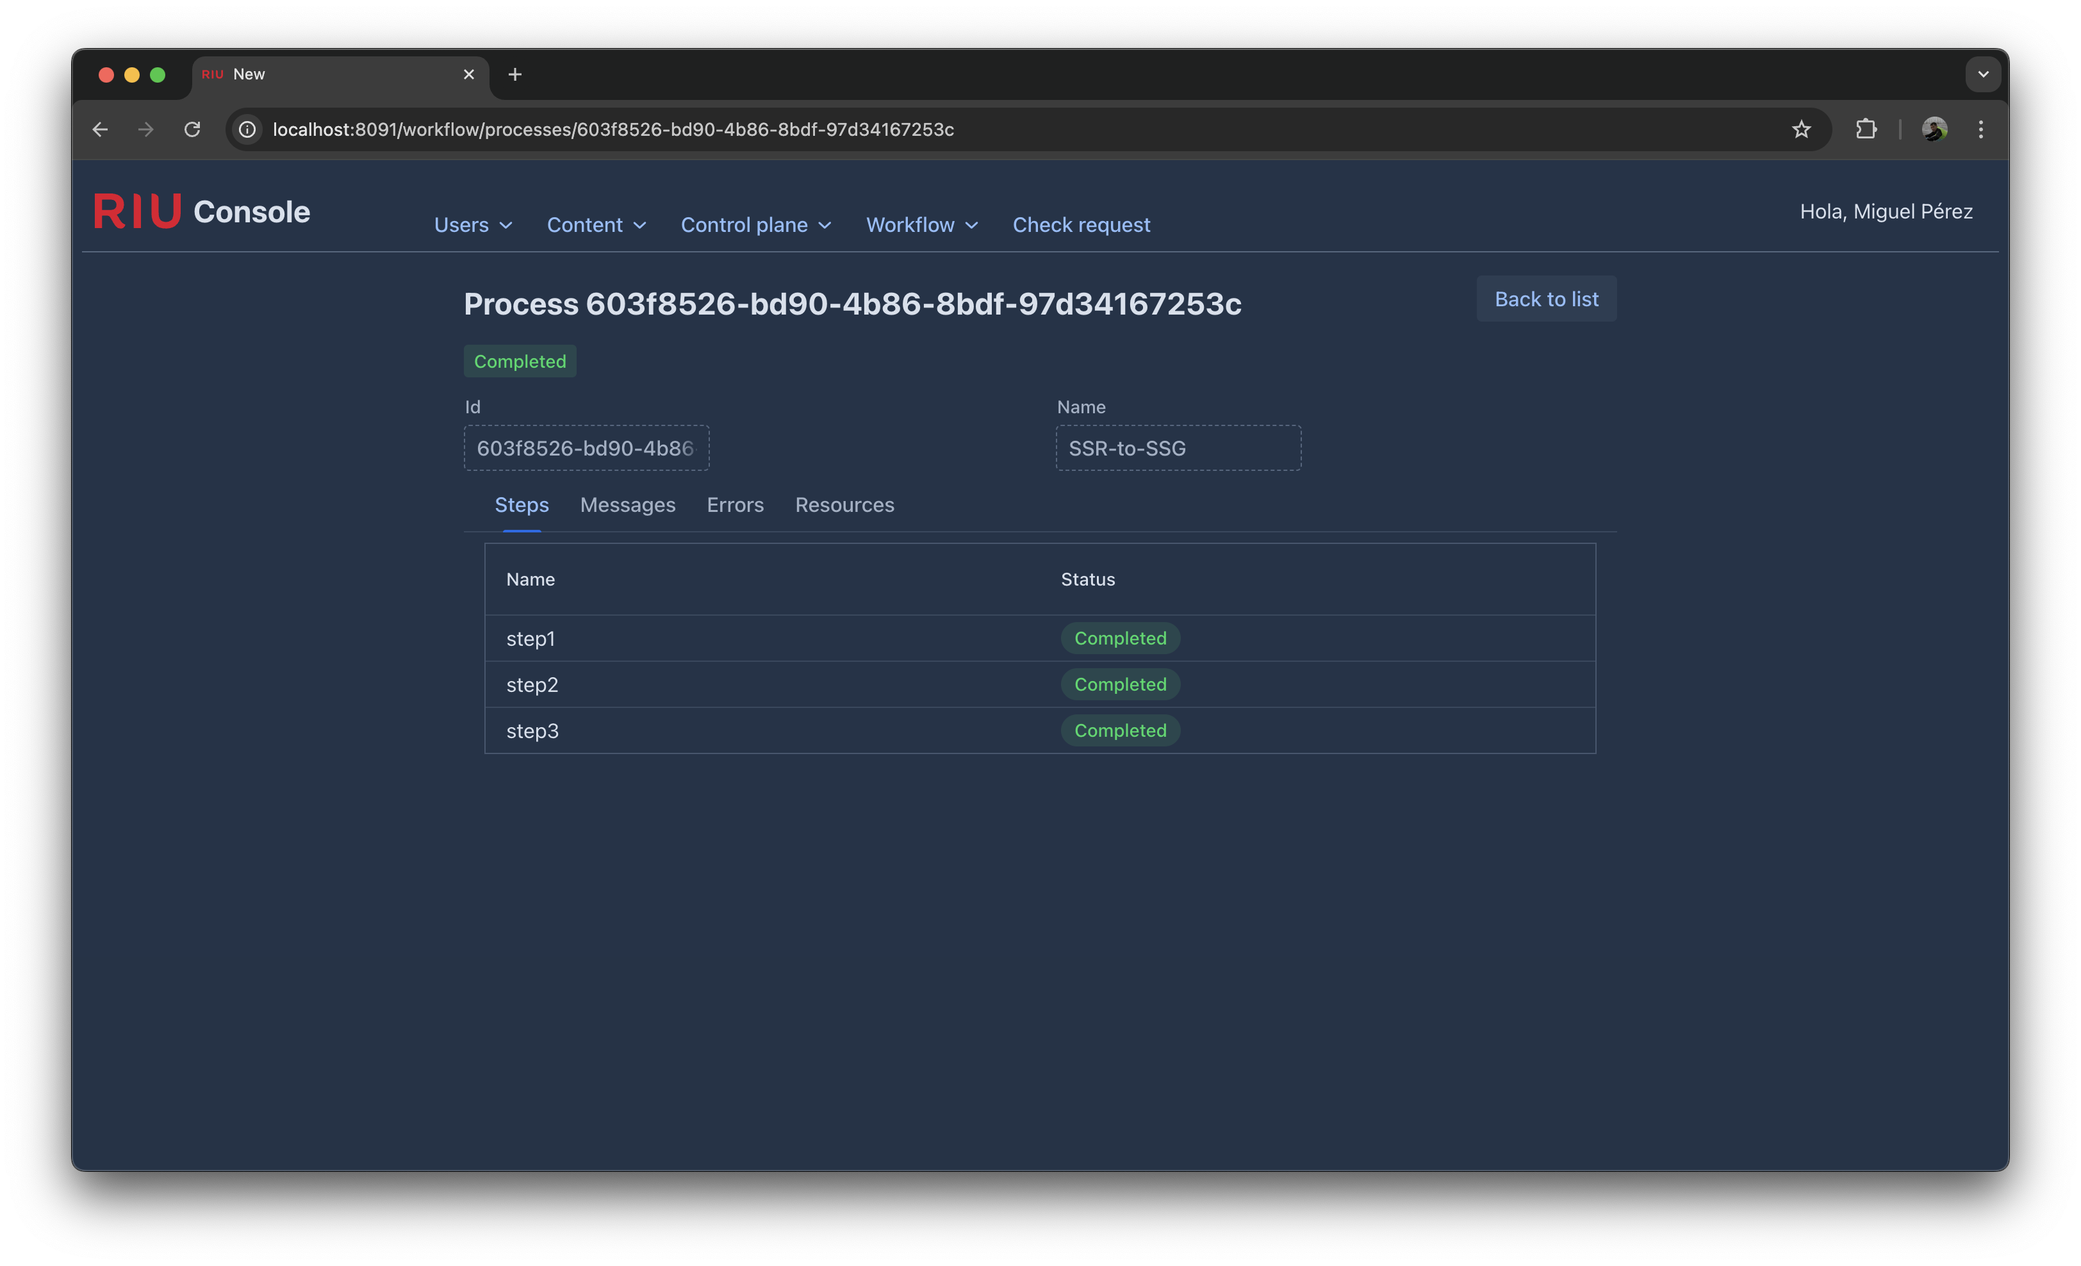Click the site information icon
2081x1266 pixels.
(x=247, y=129)
